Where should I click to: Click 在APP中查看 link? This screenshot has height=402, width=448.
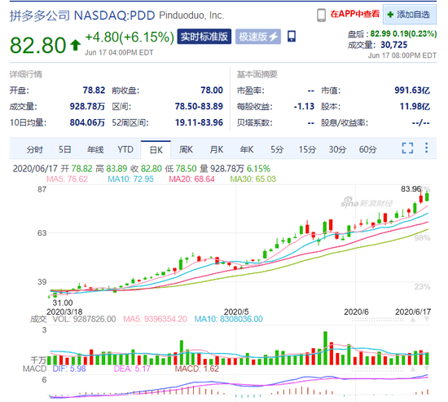[x=355, y=14]
